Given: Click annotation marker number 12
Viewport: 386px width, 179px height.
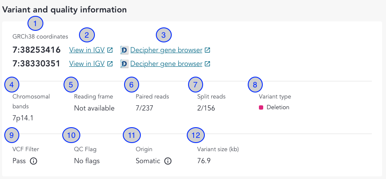Looking at the screenshot, I should (x=196, y=136).
